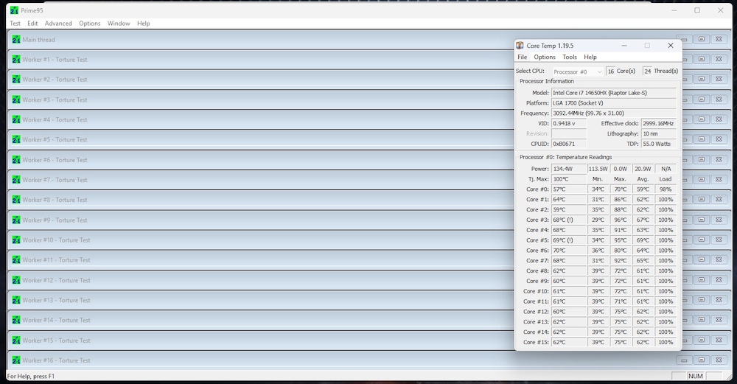Click the Worker #1 Torture Test icon
Viewport: 737px width, 384px height.
pos(16,60)
